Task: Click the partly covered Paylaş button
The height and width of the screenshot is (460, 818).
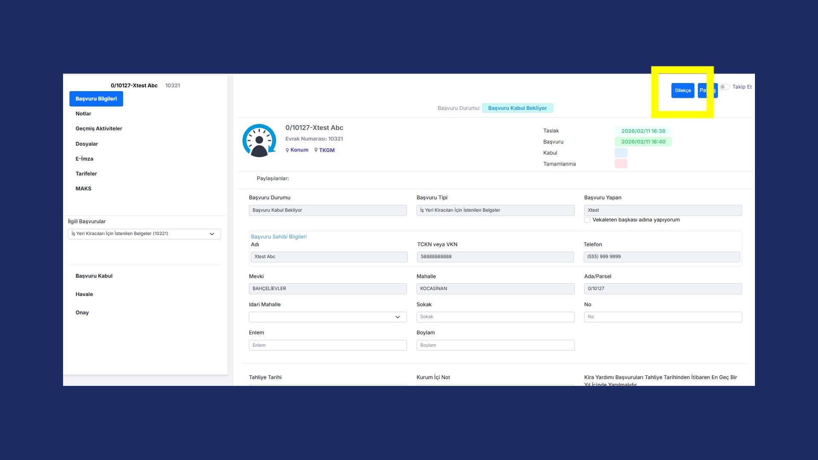Action: (x=708, y=90)
